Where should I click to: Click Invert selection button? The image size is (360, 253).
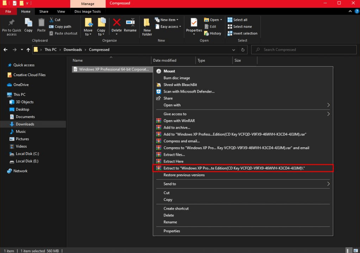tap(243, 33)
